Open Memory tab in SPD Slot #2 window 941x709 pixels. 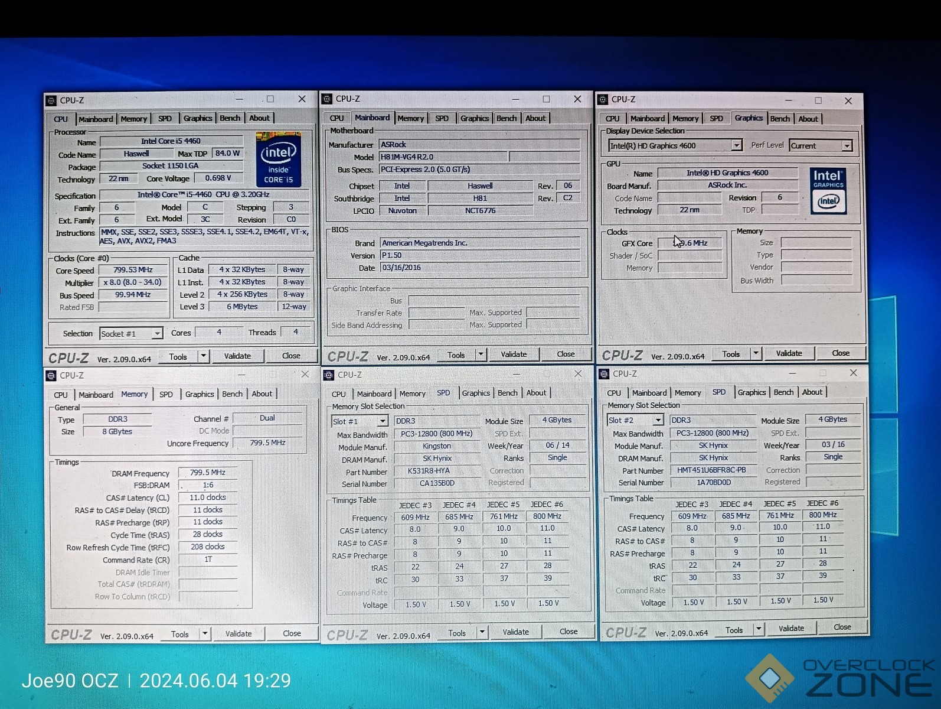[x=688, y=393]
